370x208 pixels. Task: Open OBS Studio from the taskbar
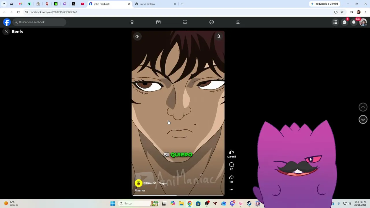click(x=207, y=203)
